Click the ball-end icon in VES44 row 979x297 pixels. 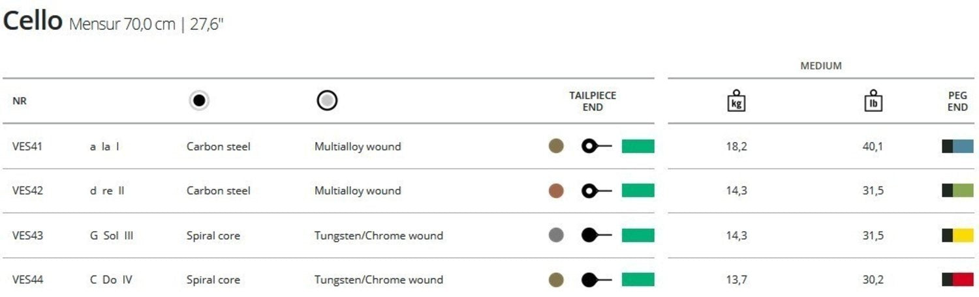tap(596, 280)
